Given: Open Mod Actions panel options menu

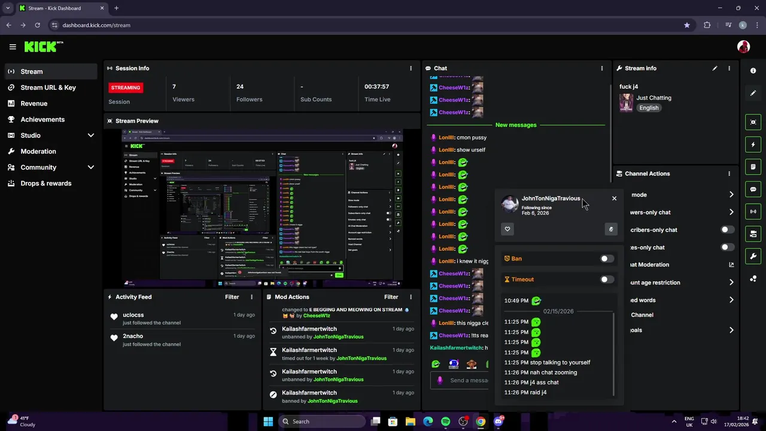Looking at the screenshot, I should tap(411, 297).
